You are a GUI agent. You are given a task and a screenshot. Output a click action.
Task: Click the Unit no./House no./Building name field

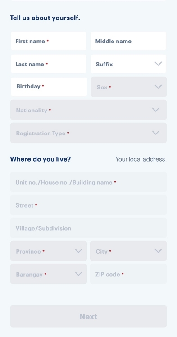(x=88, y=182)
